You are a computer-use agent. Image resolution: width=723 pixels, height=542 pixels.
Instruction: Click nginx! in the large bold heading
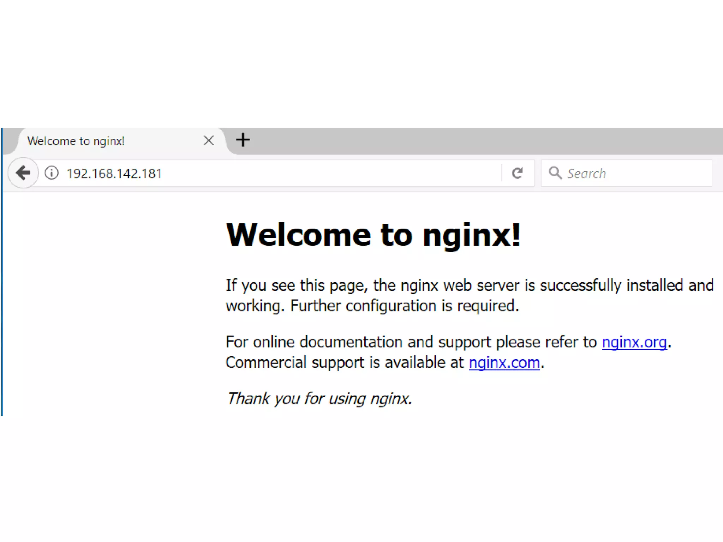[x=471, y=235]
